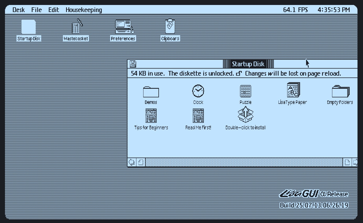This screenshot has height=223, width=363.
Task: Select the Wastebasket icon
Action: pos(77,26)
